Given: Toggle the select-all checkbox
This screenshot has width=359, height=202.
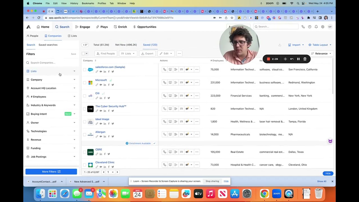Looking at the screenshot, I should pyautogui.click(x=83, y=54).
